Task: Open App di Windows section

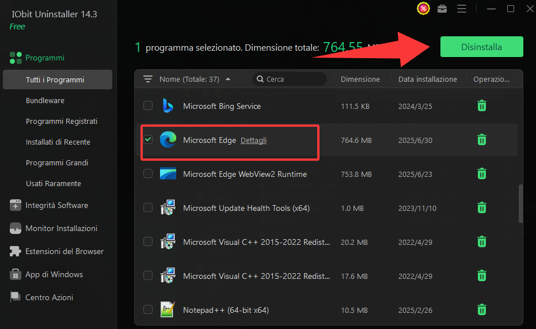Action: (54, 274)
